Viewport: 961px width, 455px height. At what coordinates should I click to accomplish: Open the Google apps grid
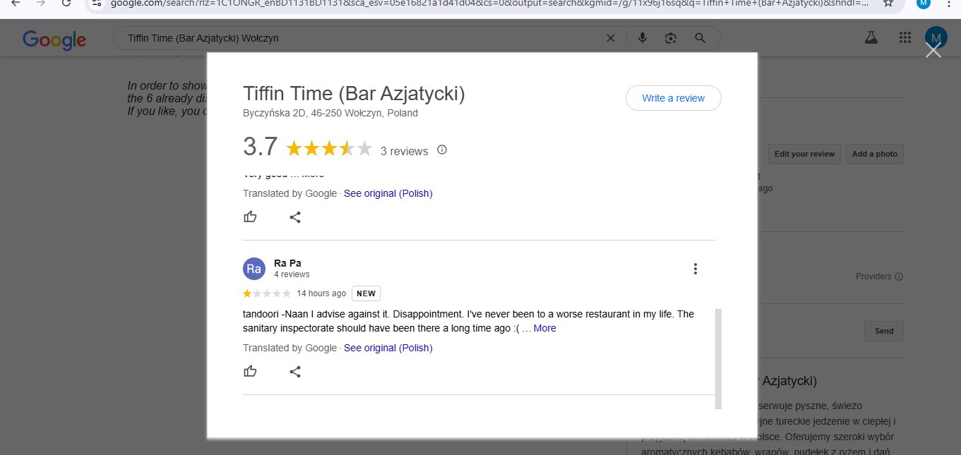(905, 38)
